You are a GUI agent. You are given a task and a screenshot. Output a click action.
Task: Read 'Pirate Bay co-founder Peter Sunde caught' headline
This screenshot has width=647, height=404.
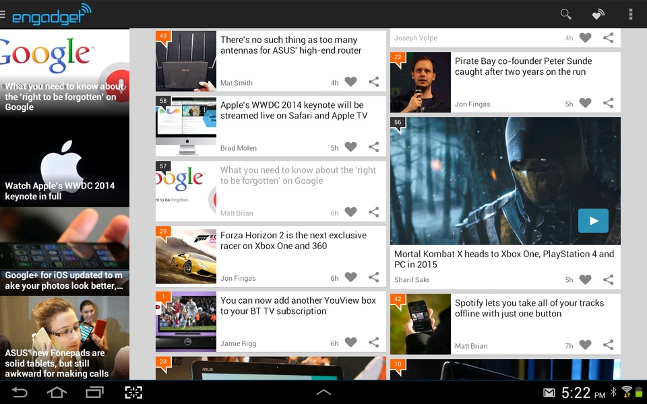click(x=523, y=67)
